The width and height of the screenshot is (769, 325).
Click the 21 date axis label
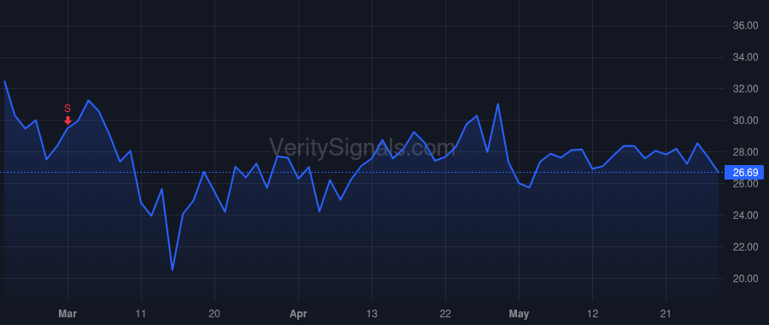(x=666, y=314)
